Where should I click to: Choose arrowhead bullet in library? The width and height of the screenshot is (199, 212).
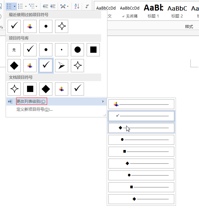62,66
